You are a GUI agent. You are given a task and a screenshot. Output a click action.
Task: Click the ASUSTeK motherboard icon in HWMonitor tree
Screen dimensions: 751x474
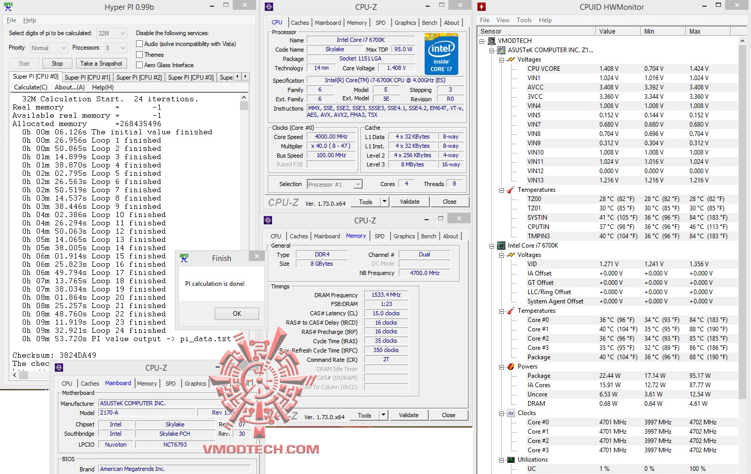[501, 50]
